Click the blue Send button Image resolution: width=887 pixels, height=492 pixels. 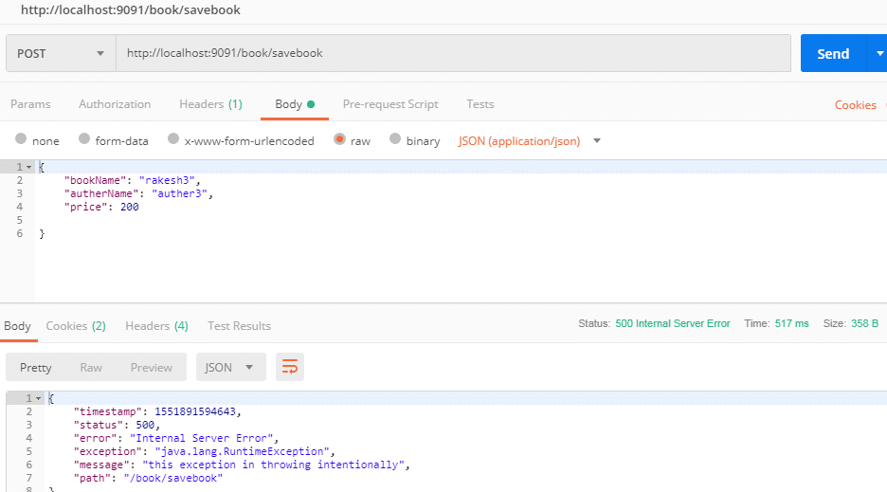coord(832,53)
